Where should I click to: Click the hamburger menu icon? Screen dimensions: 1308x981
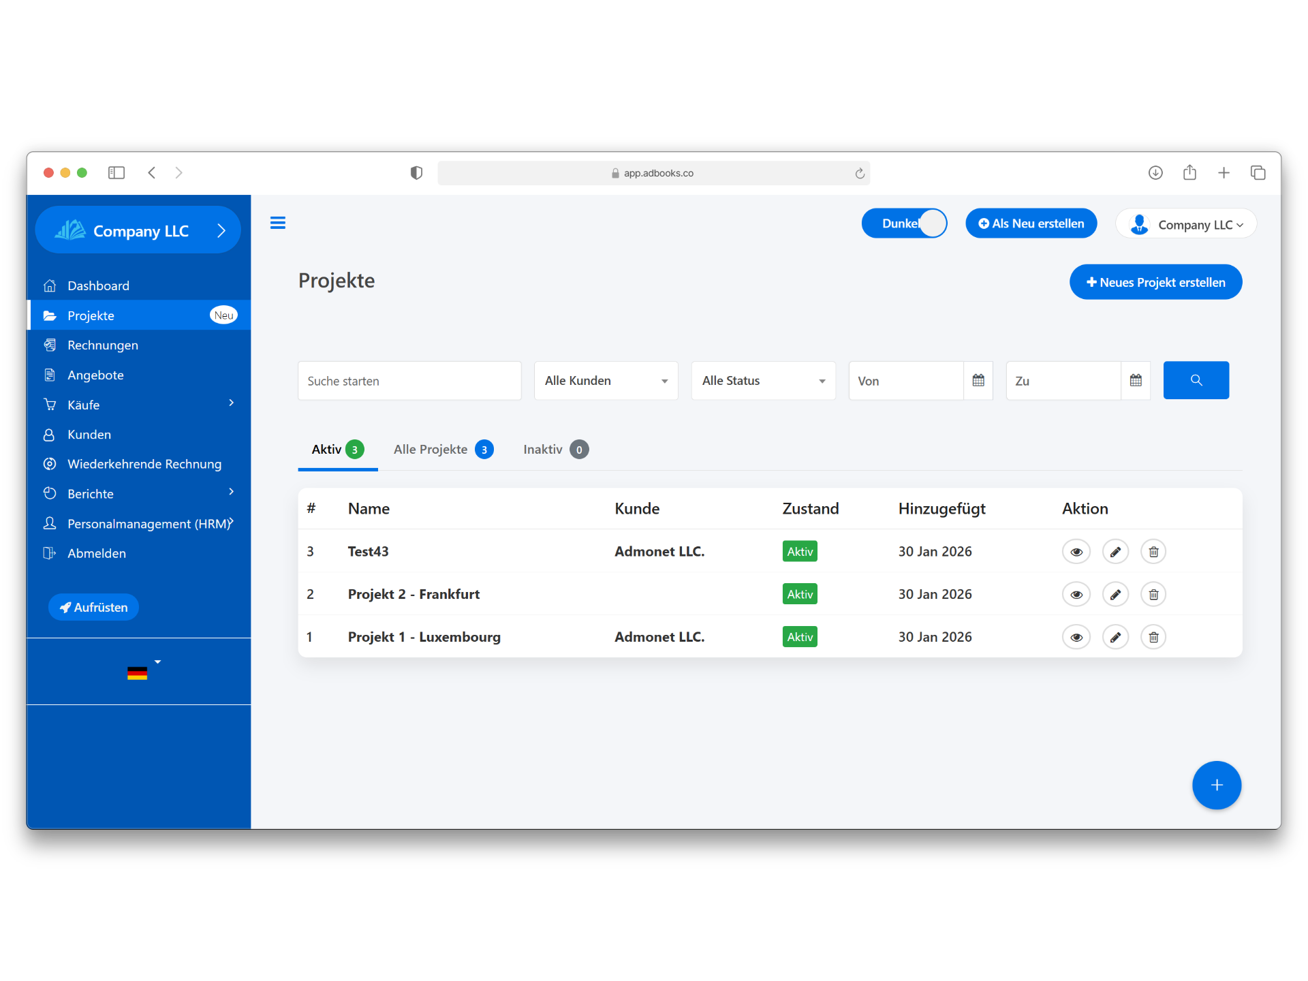click(277, 223)
